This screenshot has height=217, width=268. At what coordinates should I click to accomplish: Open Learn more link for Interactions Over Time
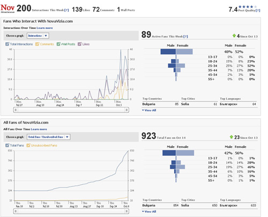pos(44,28)
